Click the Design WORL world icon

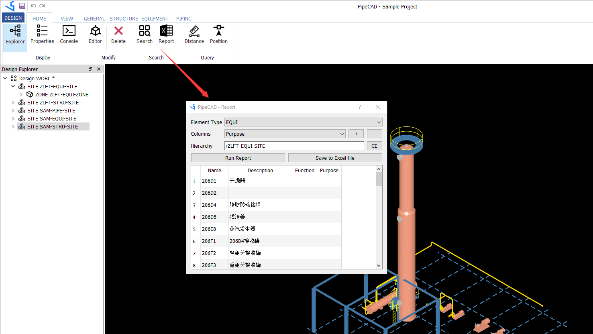pyautogui.click(x=14, y=78)
